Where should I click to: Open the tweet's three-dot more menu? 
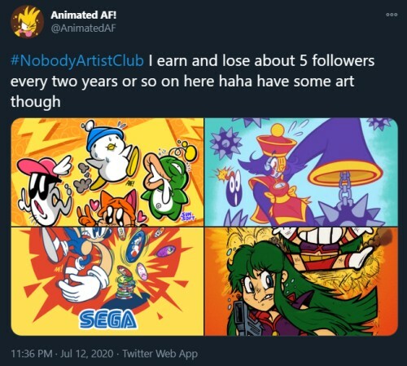point(392,15)
